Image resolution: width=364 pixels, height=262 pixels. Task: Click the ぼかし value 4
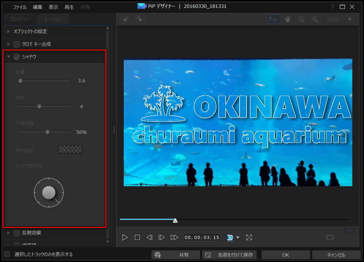81,106
